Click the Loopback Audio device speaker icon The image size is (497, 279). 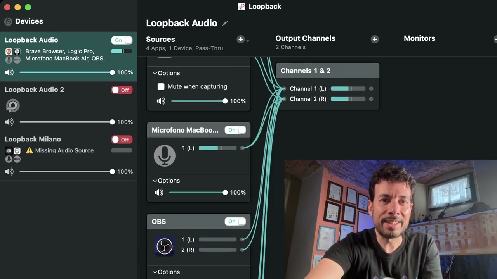click(x=9, y=72)
